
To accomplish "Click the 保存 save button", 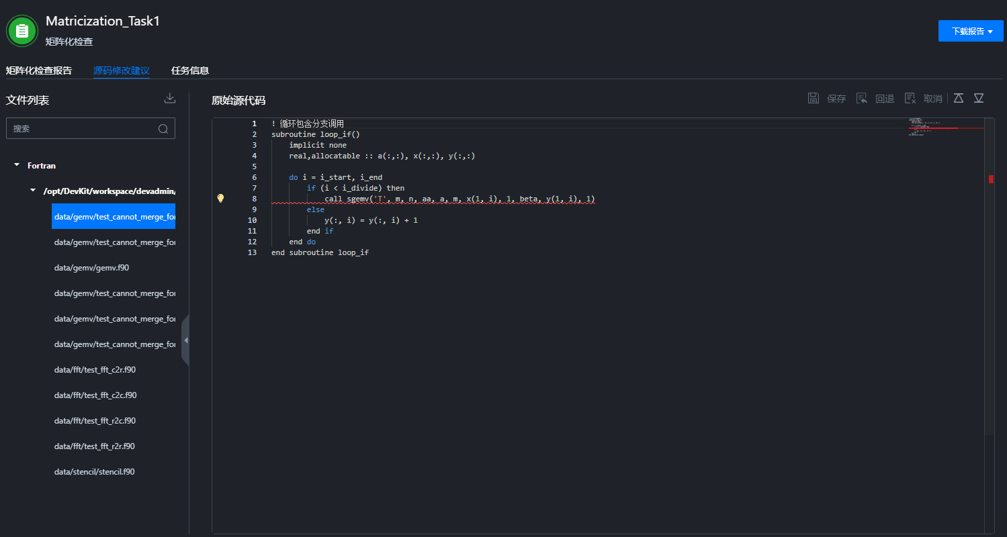I will coord(826,99).
